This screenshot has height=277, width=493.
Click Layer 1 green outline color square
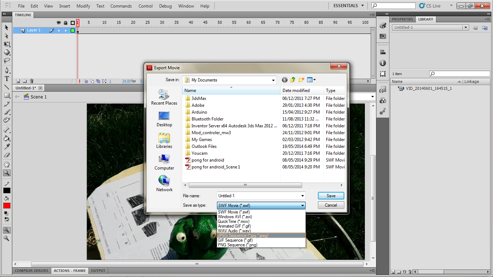coord(73,30)
